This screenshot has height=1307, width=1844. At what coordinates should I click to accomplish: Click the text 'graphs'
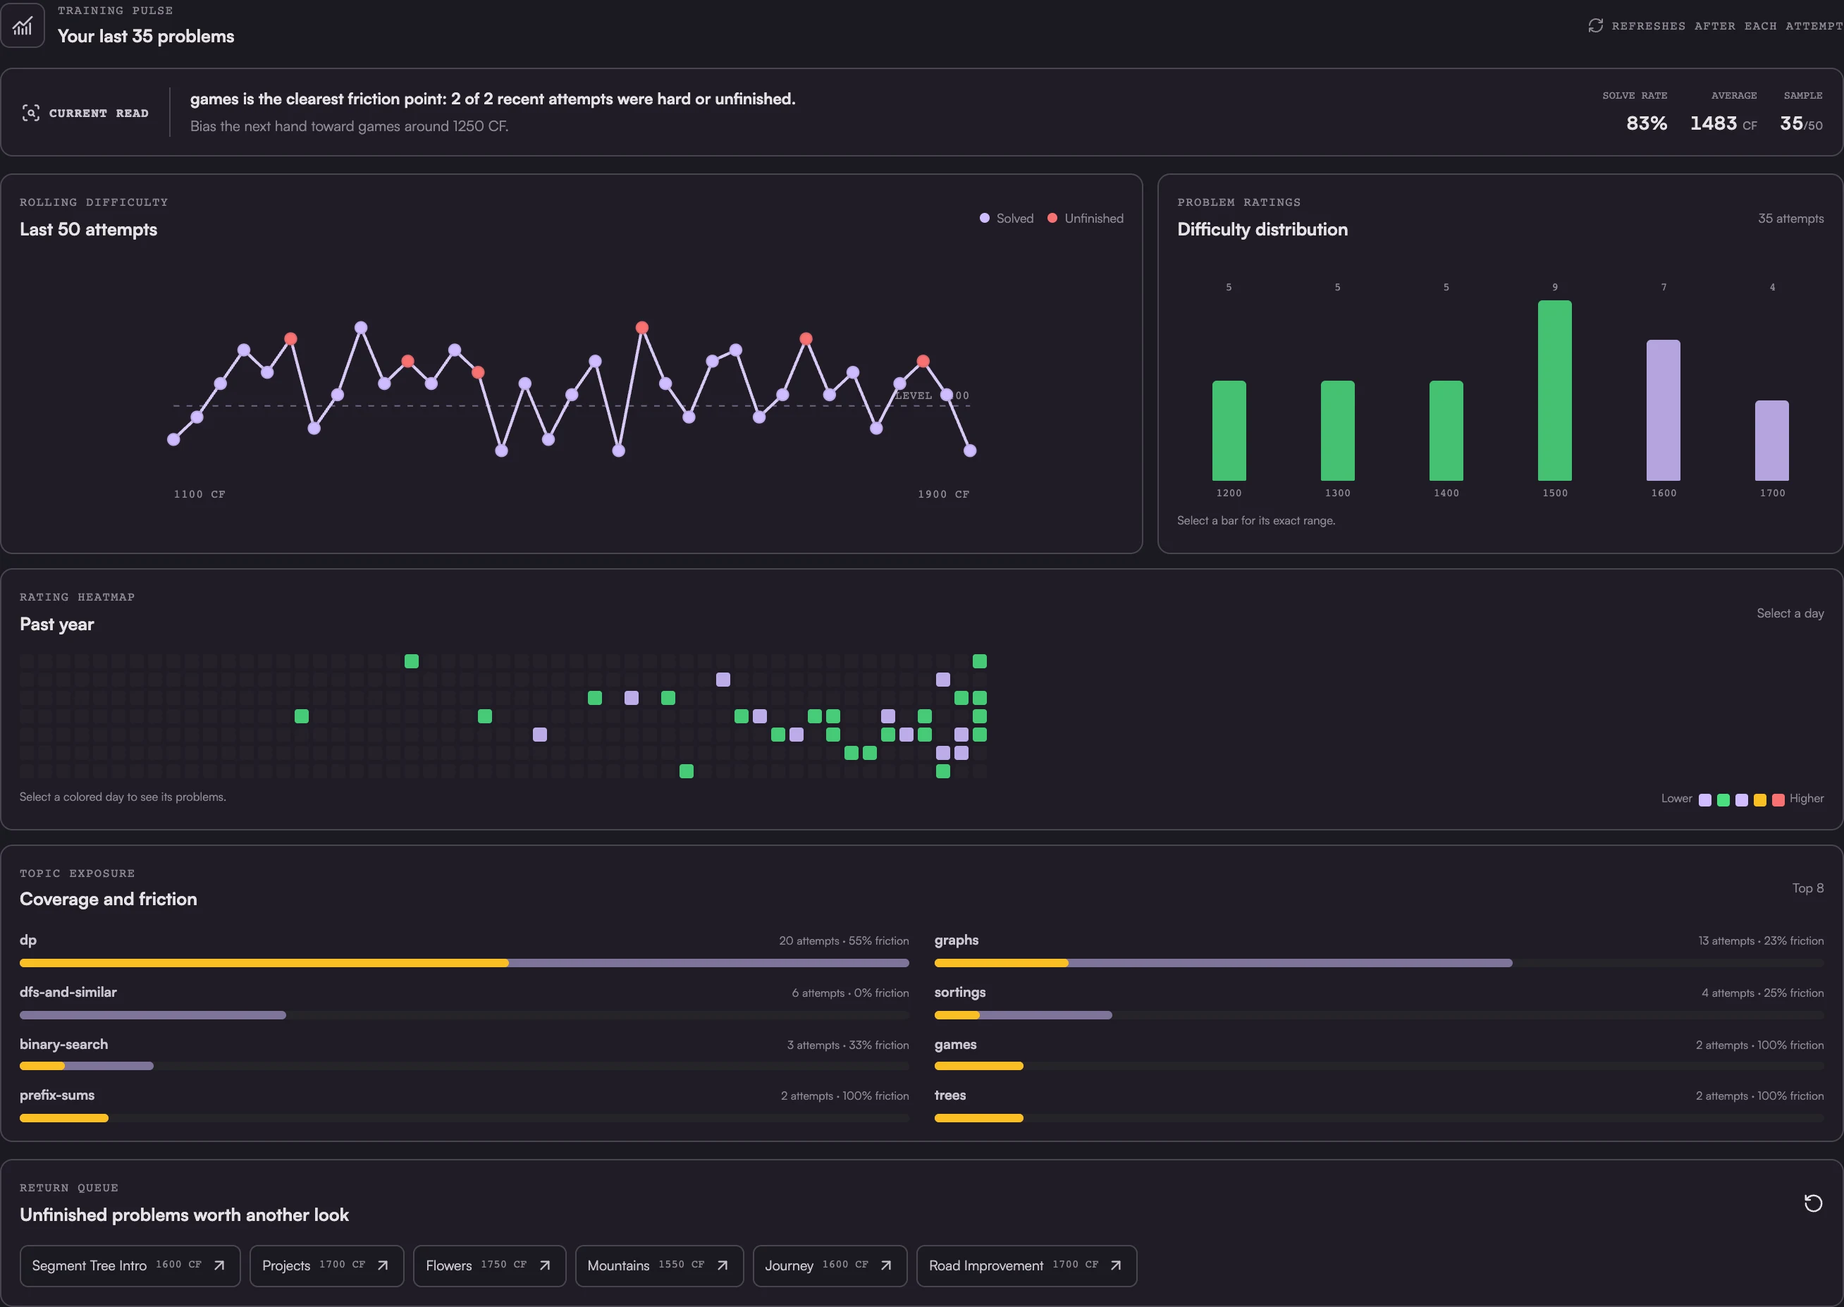pyautogui.click(x=957, y=940)
